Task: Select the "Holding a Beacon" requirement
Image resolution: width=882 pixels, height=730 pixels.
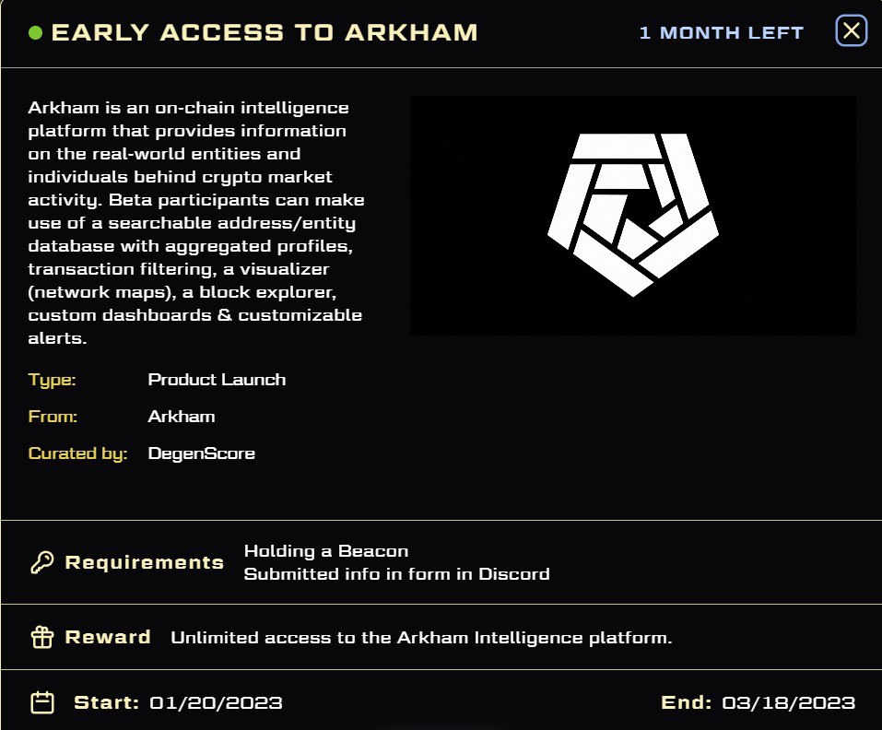Action: (325, 551)
